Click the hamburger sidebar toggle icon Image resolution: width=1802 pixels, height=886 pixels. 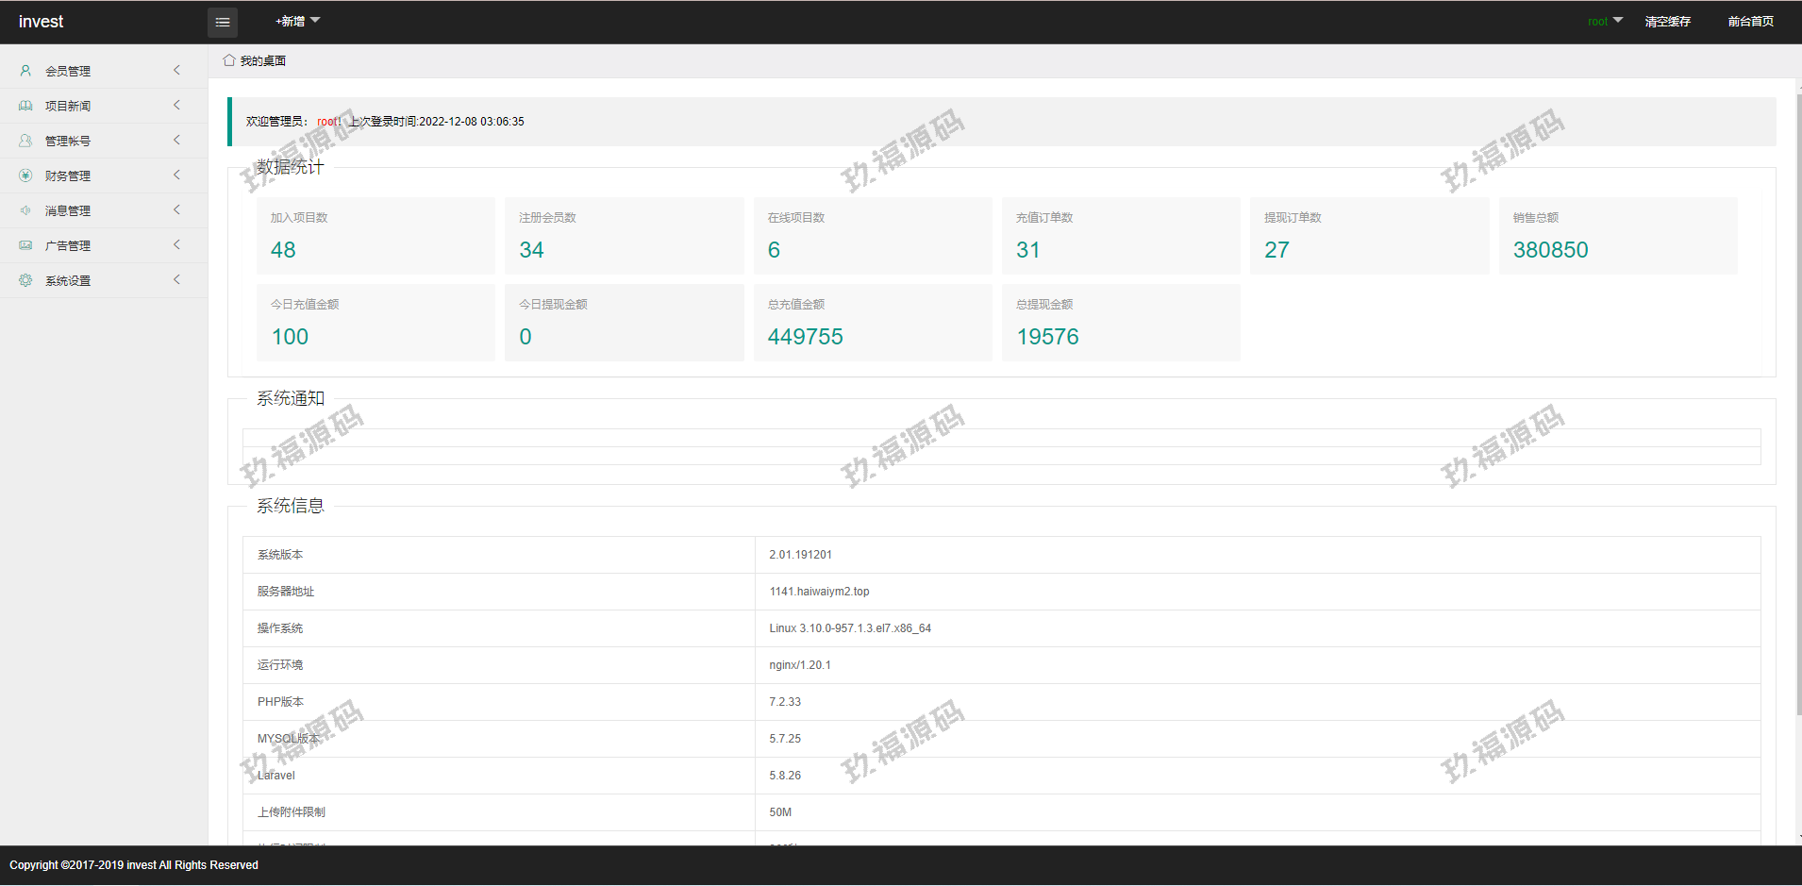[x=223, y=22]
